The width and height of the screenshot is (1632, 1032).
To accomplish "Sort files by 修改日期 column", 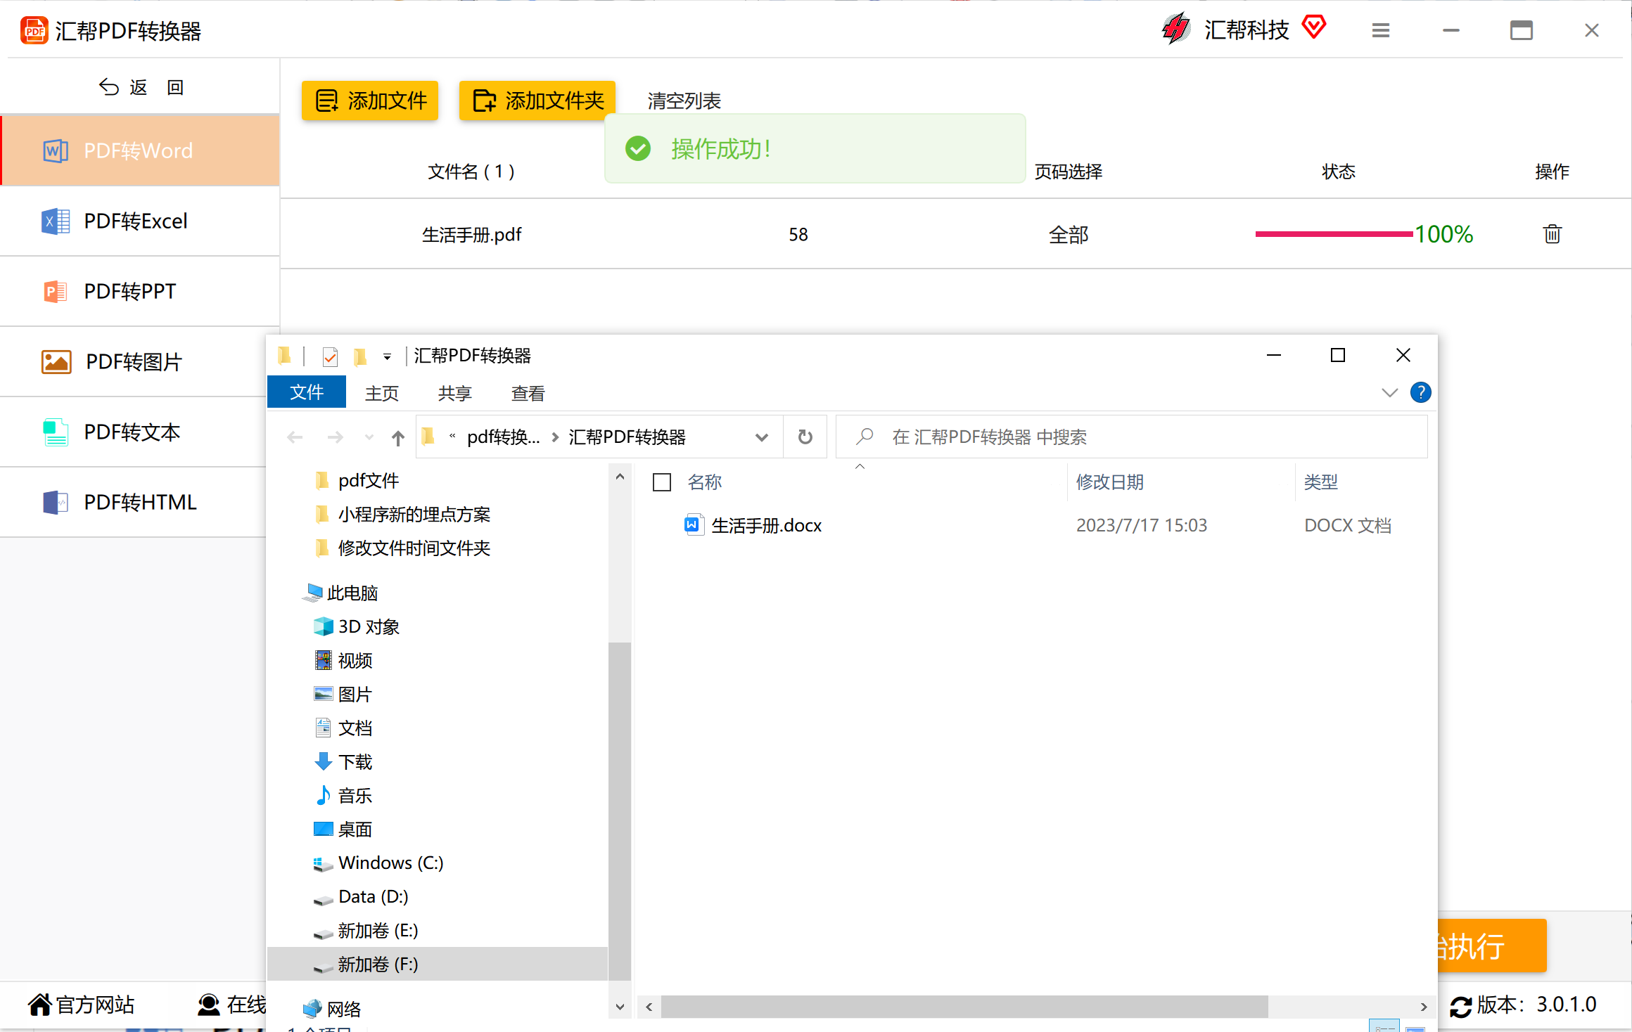I will pos(1109,482).
